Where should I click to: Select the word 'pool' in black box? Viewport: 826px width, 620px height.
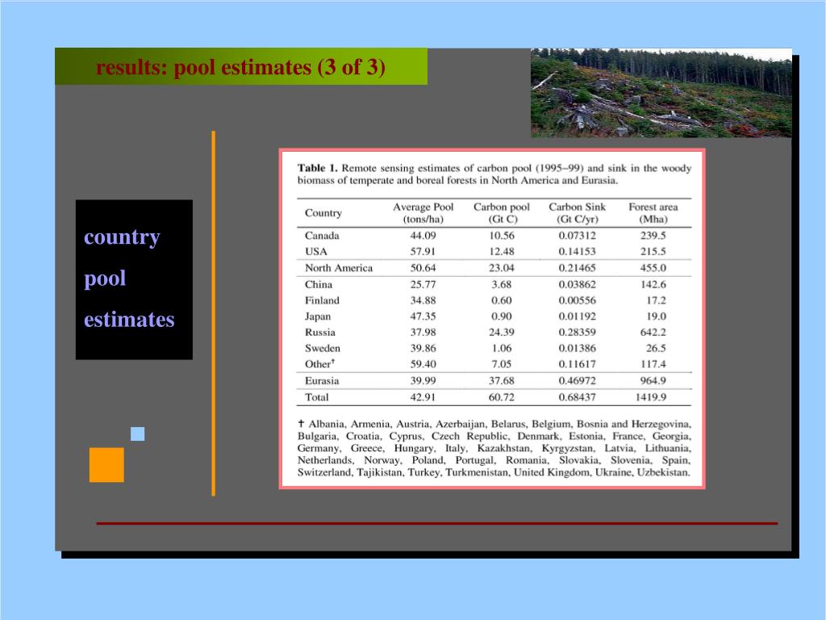coord(105,279)
